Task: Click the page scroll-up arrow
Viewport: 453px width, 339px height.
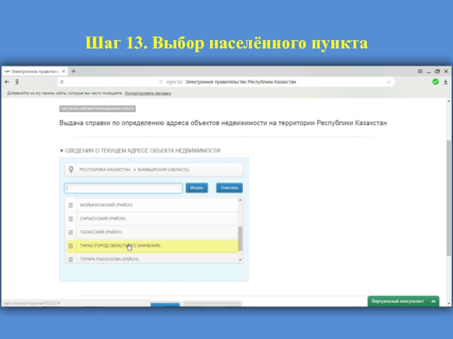Action: pos(448,101)
